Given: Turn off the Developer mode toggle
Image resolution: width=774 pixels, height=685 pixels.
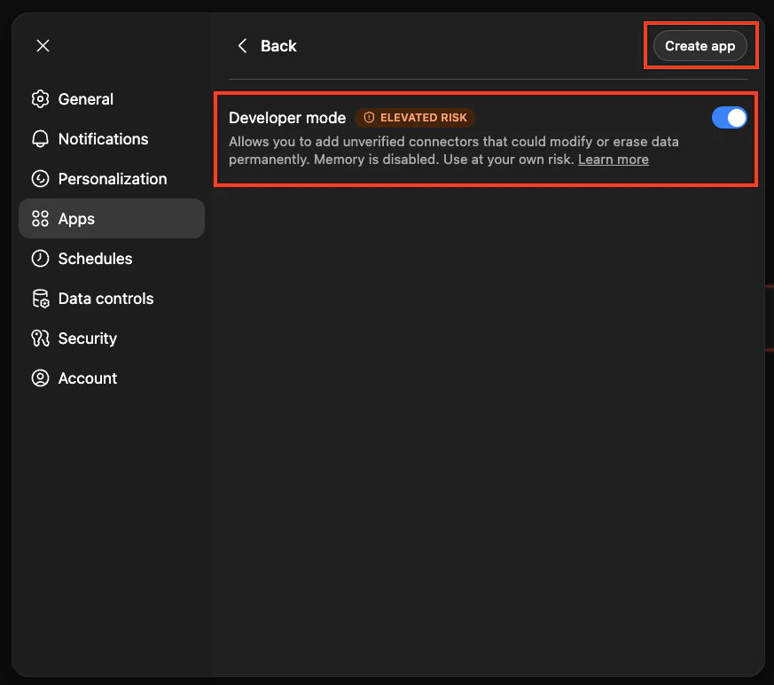Looking at the screenshot, I should pyautogui.click(x=729, y=118).
